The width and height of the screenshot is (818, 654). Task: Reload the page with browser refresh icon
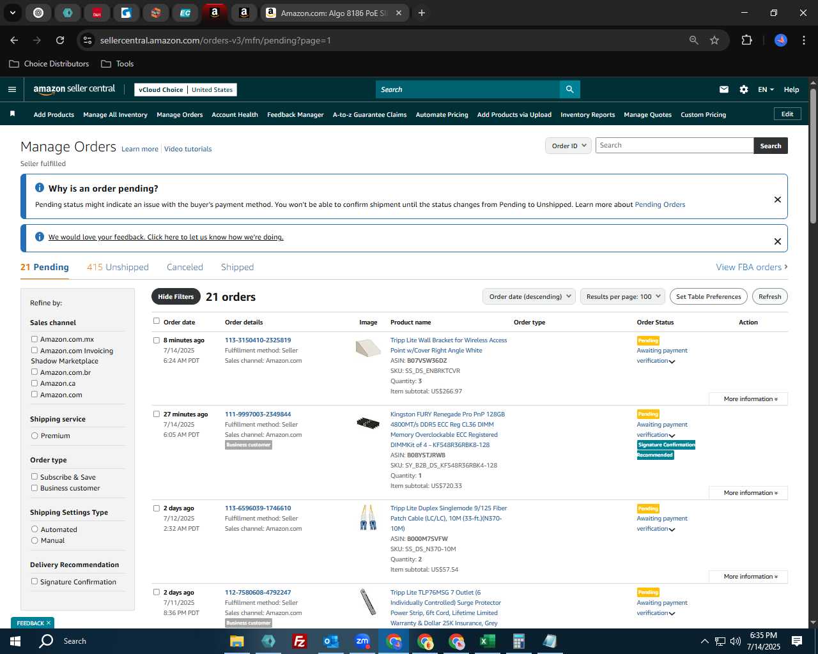pyautogui.click(x=60, y=40)
